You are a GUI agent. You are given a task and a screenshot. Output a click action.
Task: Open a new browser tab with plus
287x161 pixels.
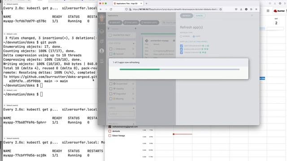tap(147, 4)
